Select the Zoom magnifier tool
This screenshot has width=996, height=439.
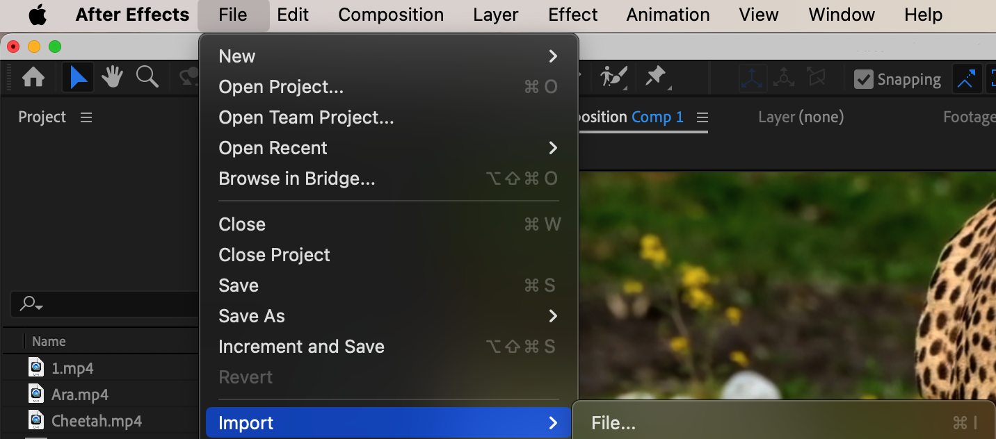click(147, 78)
